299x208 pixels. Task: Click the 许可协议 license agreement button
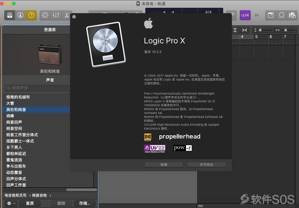(206, 165)
